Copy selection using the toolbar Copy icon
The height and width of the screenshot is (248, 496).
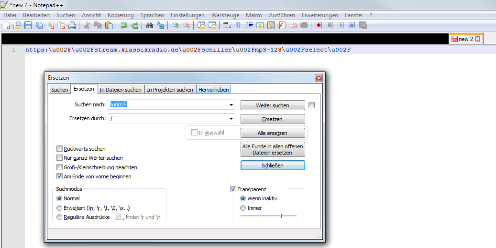[x=98, y=26]
